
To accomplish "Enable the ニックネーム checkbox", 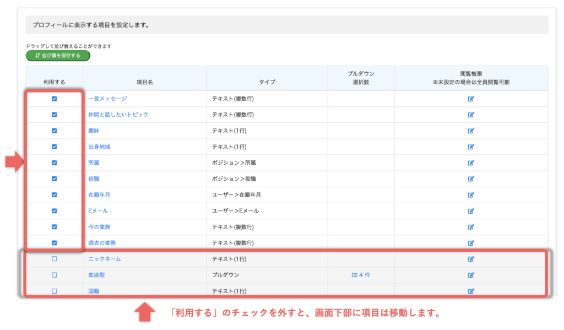I will coord(54,259).
